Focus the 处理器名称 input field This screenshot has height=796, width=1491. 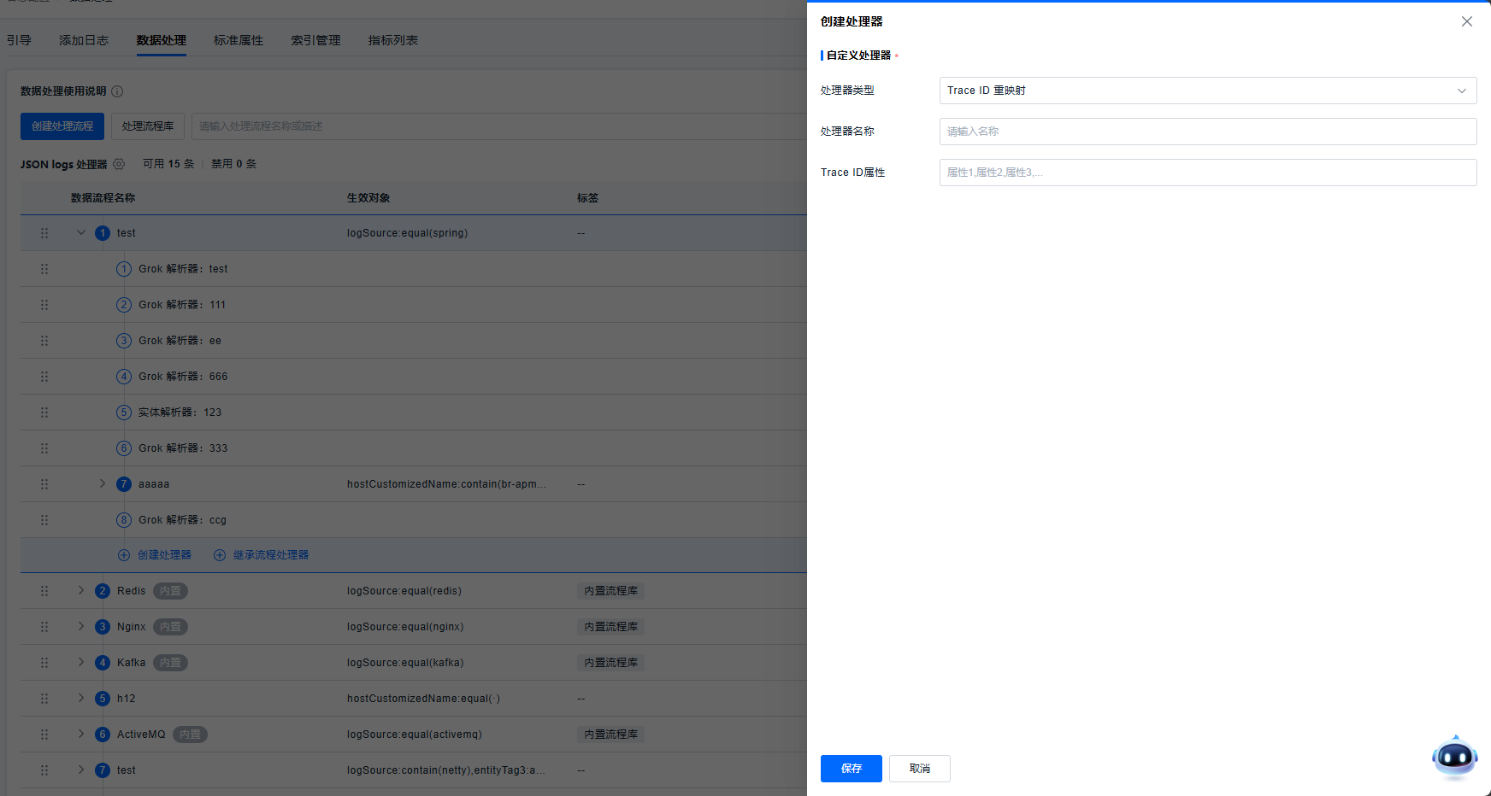click(x=1207, y=132)
